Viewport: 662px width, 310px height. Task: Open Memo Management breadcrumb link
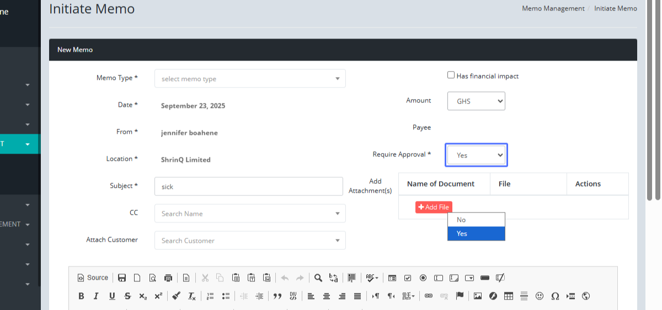[553, 8]
